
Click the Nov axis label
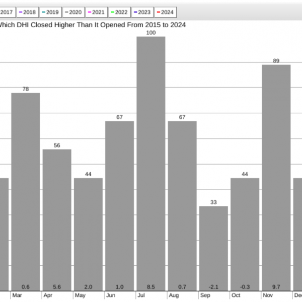pos(268,295)
